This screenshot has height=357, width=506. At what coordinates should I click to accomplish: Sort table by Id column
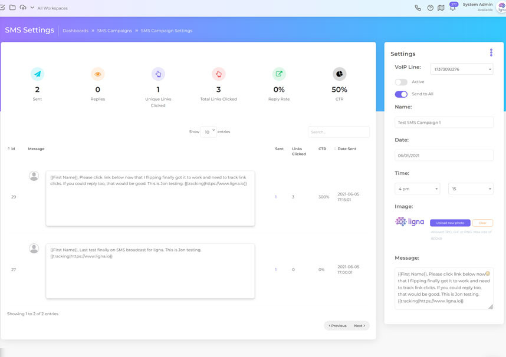point(12,149)
